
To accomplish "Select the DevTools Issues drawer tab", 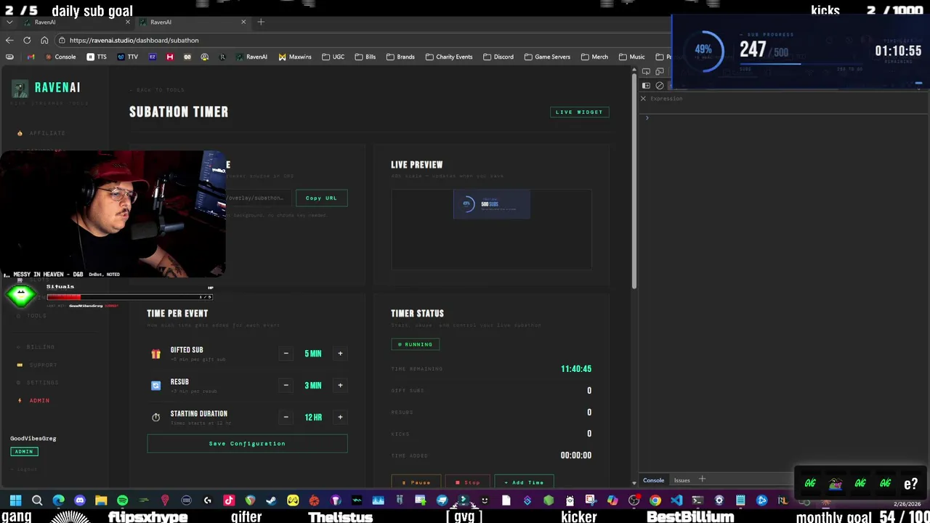I will (682, 480).
